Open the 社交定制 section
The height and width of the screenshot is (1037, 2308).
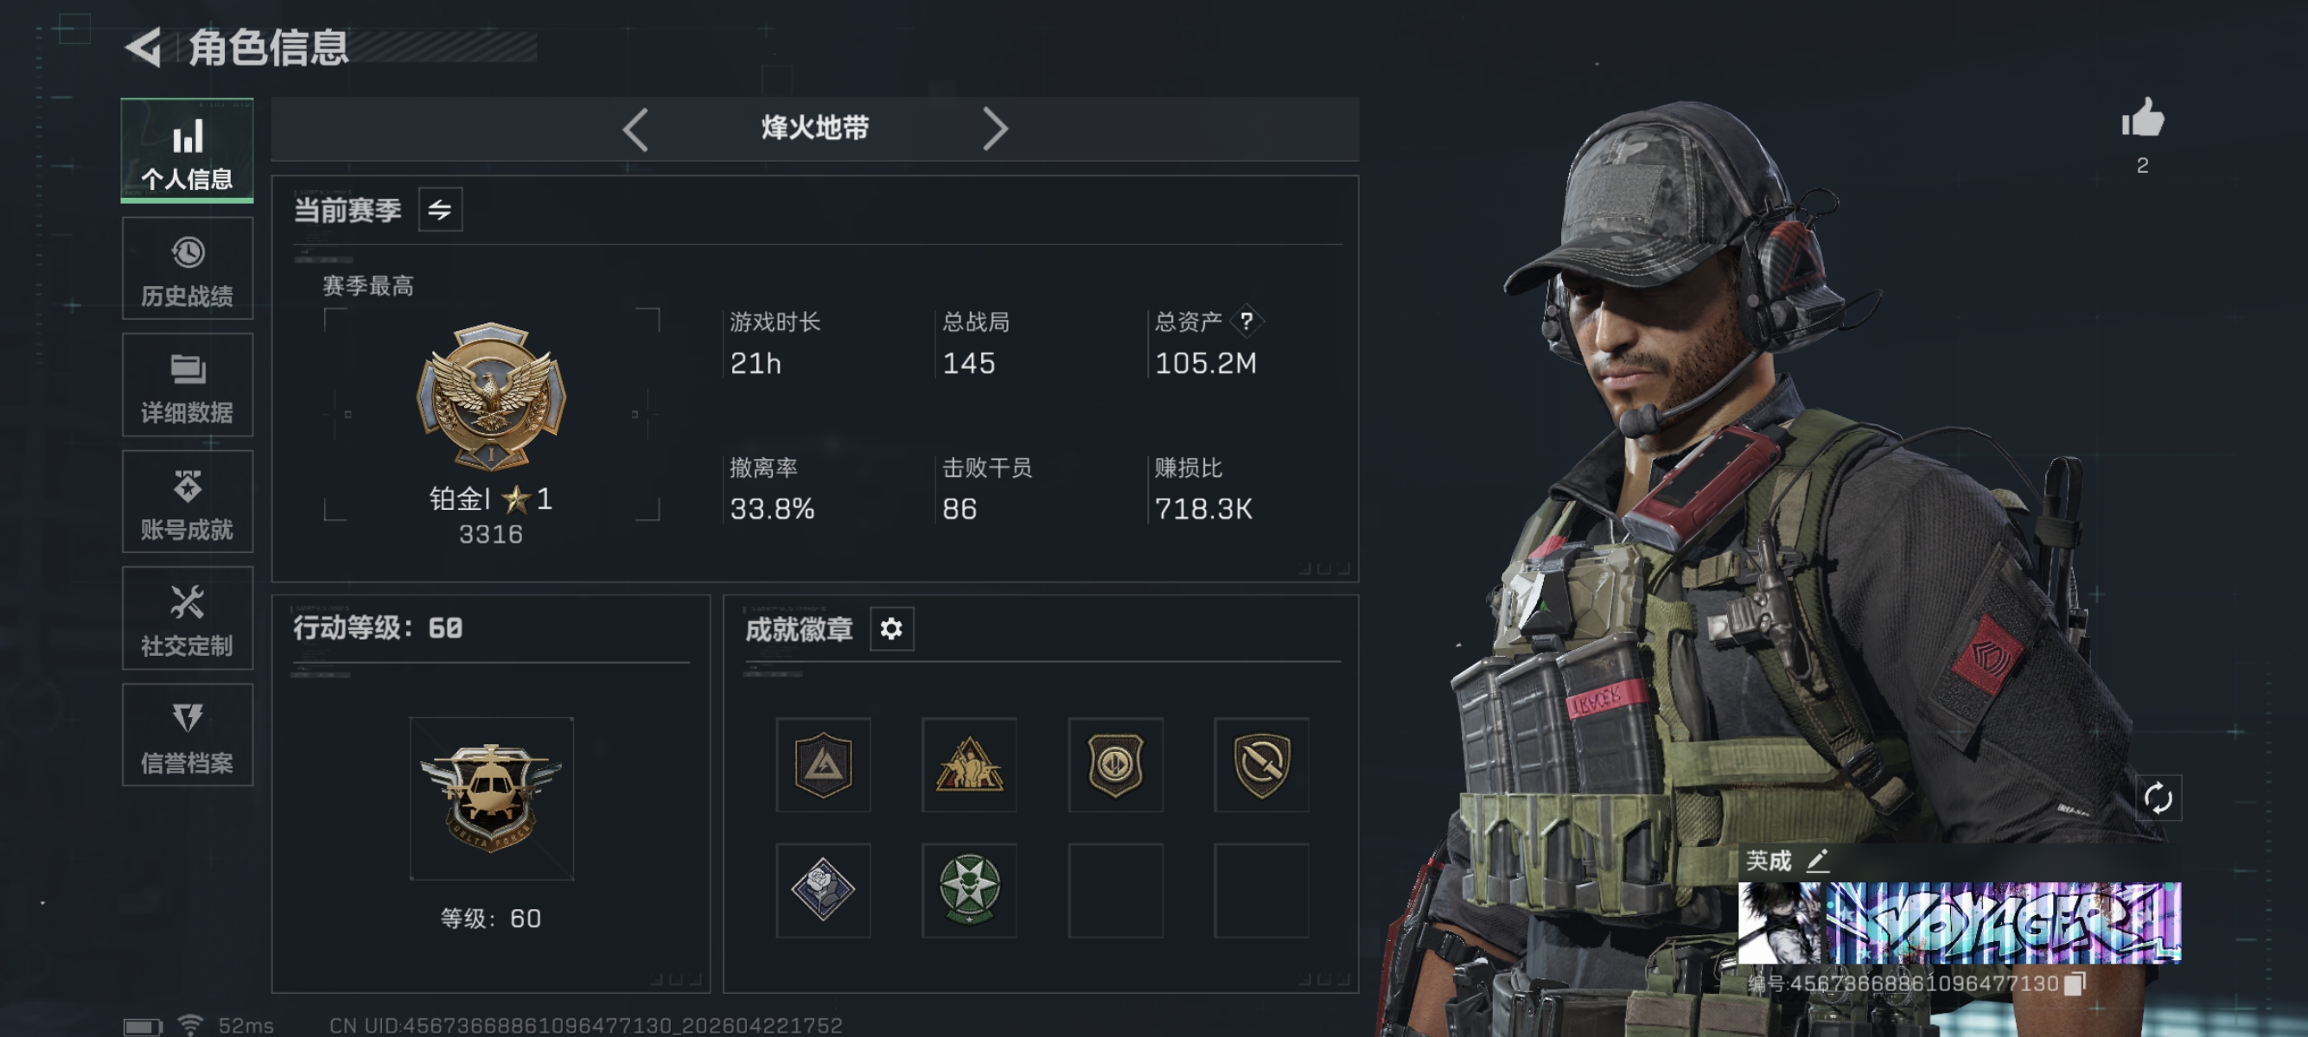click(188, 618)
